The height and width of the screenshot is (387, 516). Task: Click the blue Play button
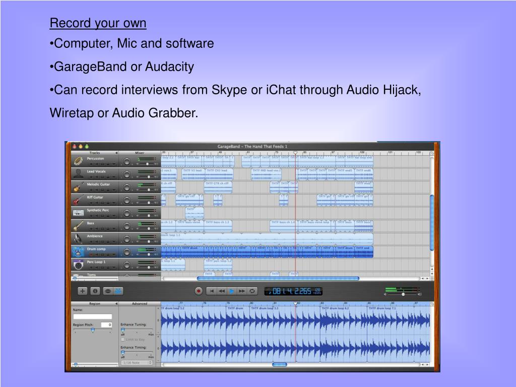pyautogui.click(x=232, y=291)
